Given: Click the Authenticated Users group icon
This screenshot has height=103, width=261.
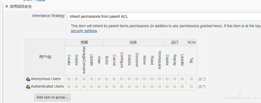Looking at the screenshot, I should click(x=28, y=87).
